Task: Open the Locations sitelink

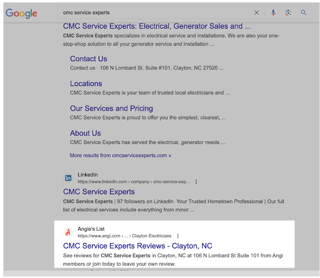Action: 86,84
